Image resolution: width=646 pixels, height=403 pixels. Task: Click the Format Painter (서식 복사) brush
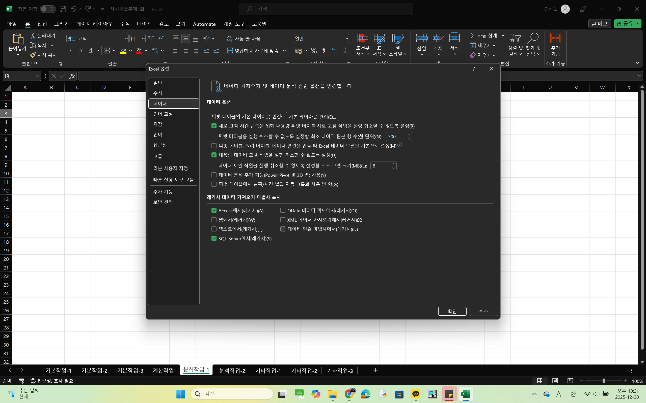click(x=33, y=55)
